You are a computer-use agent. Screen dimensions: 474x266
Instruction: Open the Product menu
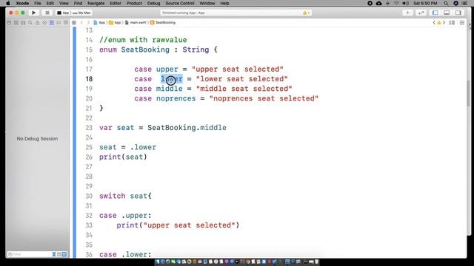coord(134,3)
